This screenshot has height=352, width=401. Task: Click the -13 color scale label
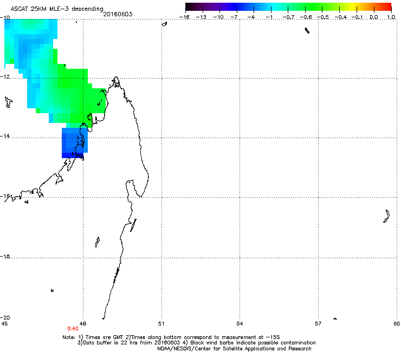pos(201,17)
